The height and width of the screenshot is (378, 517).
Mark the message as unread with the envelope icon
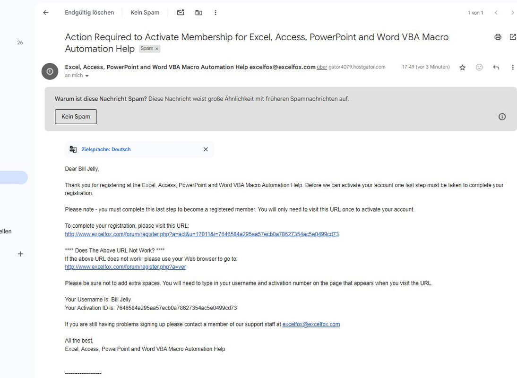tap(181, 13)
